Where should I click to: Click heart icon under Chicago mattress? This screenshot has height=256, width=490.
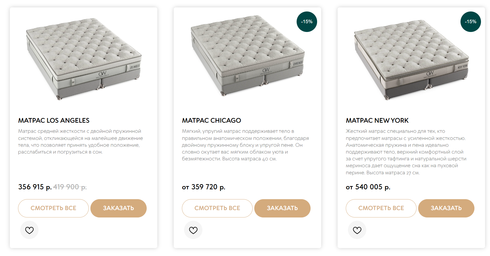click(x=193, y=230)
